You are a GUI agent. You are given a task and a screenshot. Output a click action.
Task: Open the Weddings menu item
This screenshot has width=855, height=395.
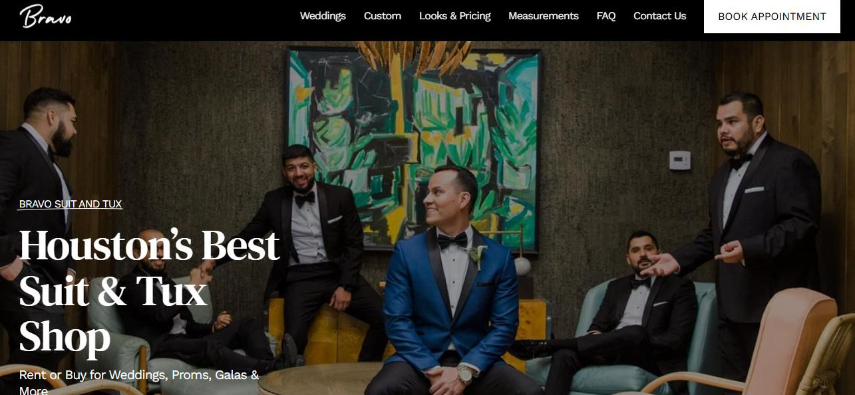323,16
